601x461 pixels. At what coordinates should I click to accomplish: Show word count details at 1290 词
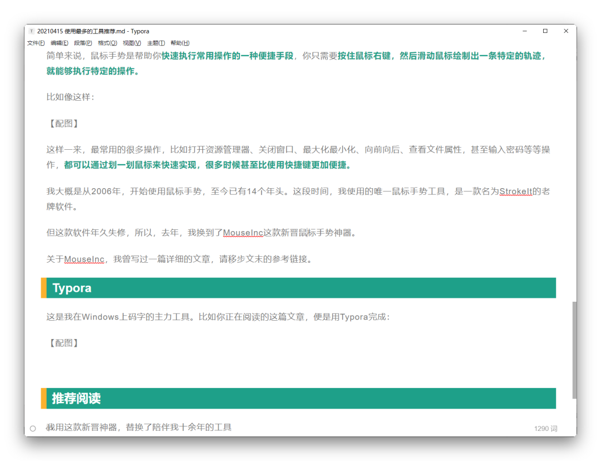[x=545, y=428]
